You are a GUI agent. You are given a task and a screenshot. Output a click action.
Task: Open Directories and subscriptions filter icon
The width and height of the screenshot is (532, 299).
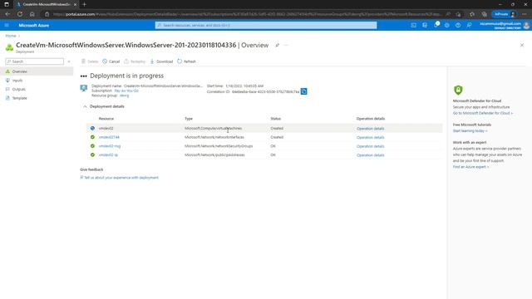click(425, 26)
